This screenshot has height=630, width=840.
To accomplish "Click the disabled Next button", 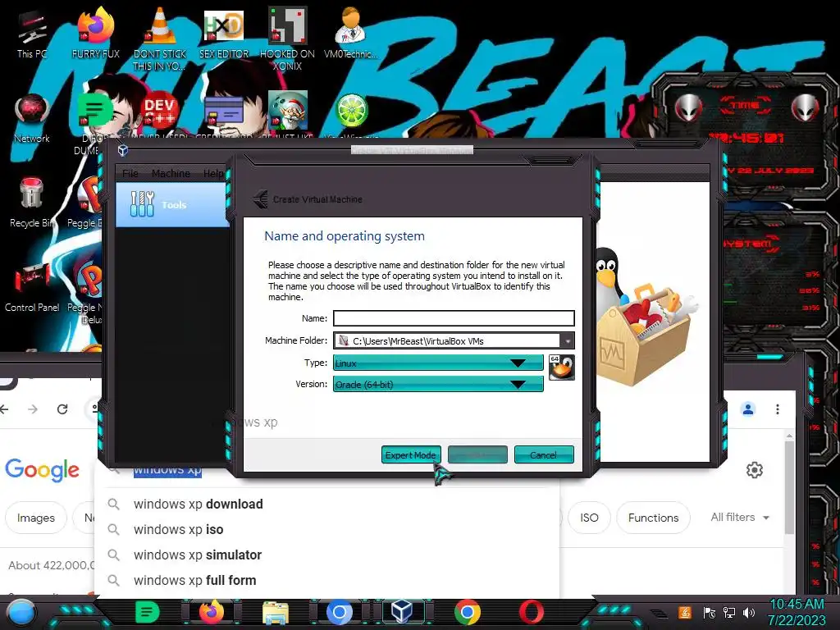I will click(x=477, y=454).
